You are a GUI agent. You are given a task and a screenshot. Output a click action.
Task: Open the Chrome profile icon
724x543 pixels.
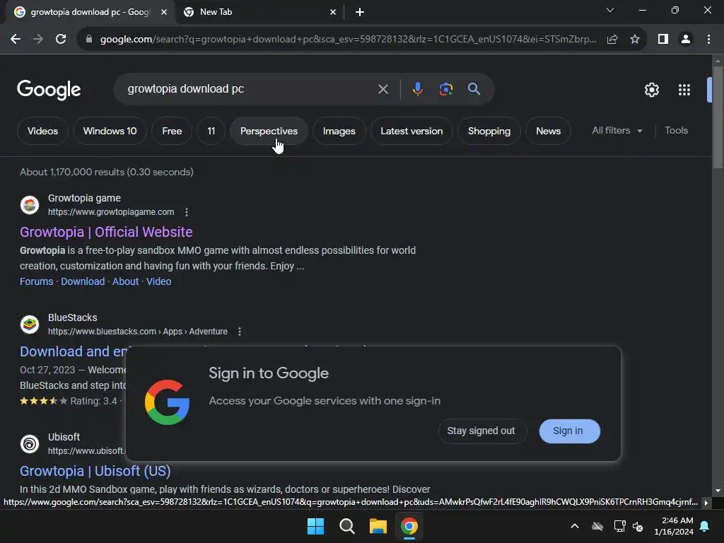pos(686,40)
